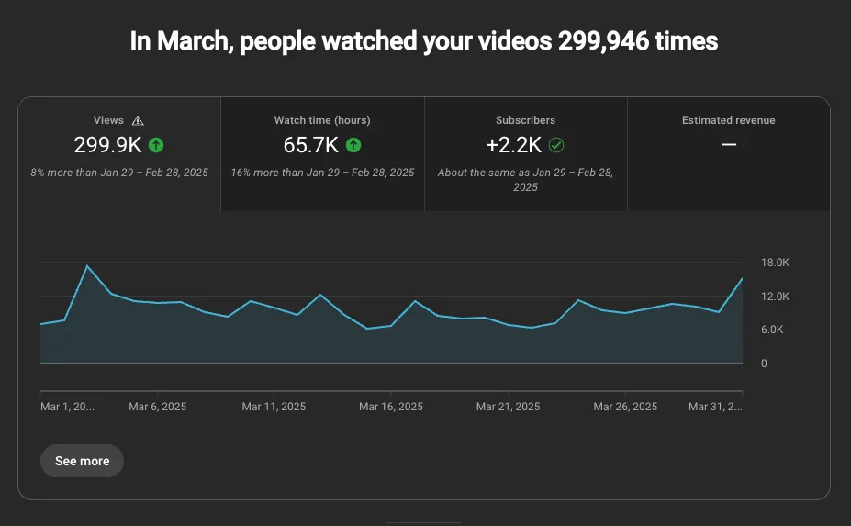Image resolution: width=851 pixels, height=526 pixels.
Task: Click the Mar 11, 2025 axis label
Action: [274, 407]
